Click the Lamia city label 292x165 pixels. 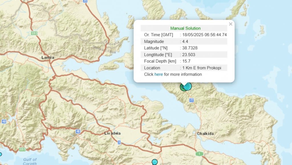48,57
